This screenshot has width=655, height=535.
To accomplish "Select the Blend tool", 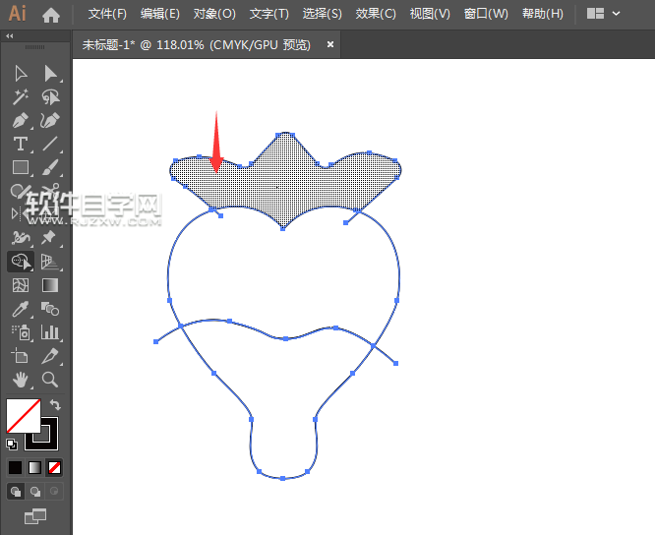I will pyautogui.click(x=50, y=309).
